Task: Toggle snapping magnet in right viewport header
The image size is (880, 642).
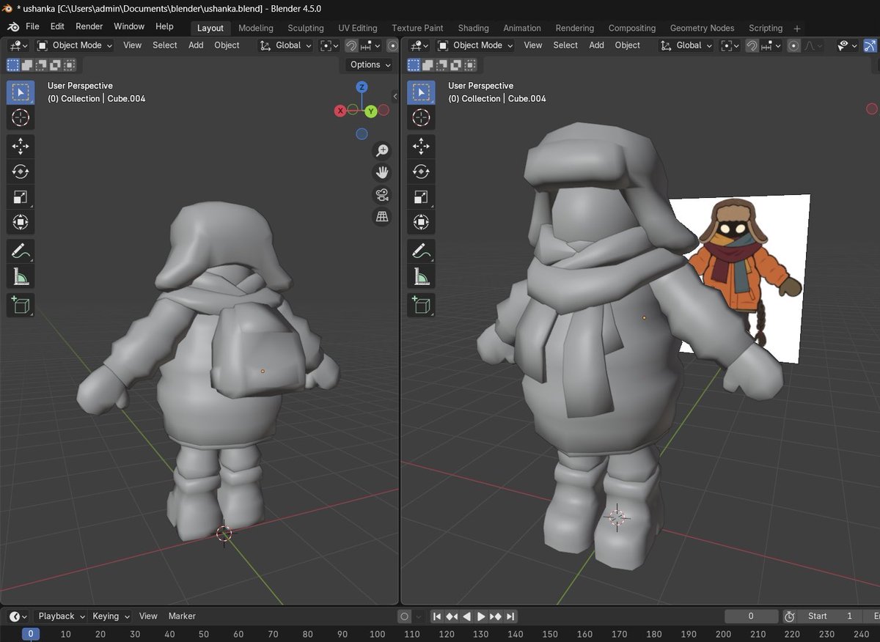Action: pyautogui.click(x=752, y=45)
